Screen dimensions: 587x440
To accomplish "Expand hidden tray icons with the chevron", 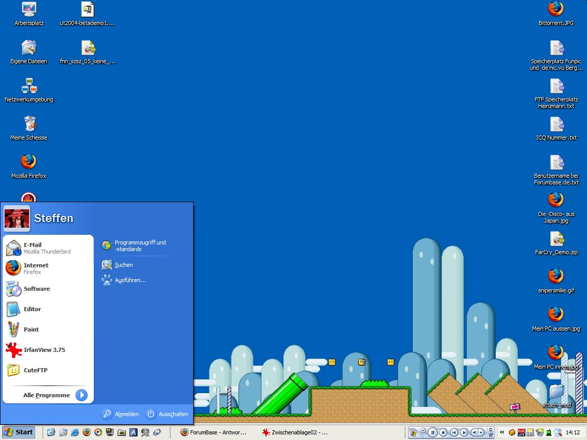I will [x=502, y=432].
